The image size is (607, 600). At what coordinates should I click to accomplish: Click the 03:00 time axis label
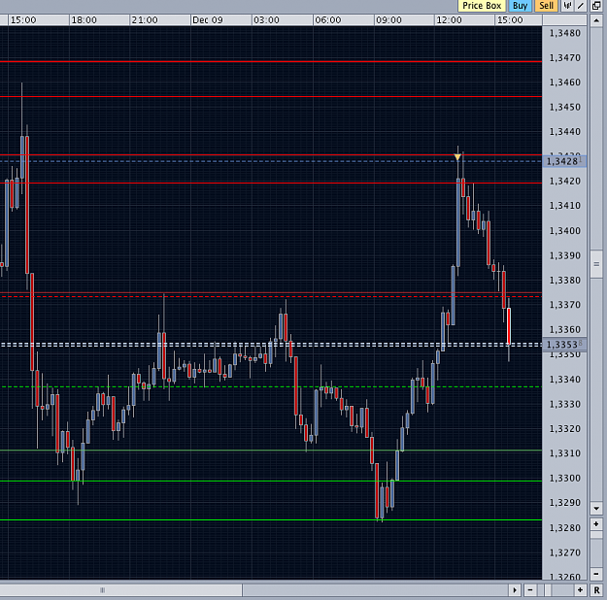[266, 20]
